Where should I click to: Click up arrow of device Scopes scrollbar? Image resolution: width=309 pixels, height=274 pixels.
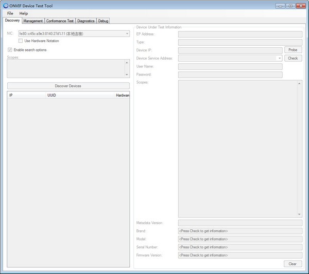point(299,83)
